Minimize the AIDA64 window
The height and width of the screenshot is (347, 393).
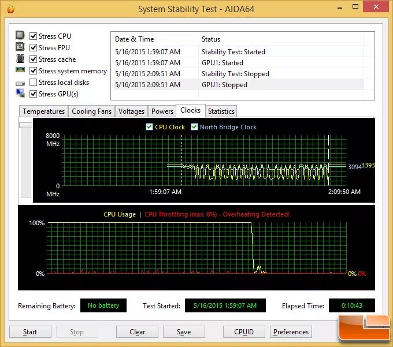[x=340, y=7]
